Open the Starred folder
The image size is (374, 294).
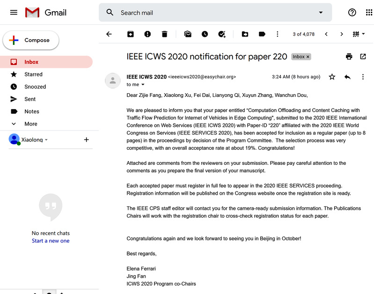tap(33, 74)
